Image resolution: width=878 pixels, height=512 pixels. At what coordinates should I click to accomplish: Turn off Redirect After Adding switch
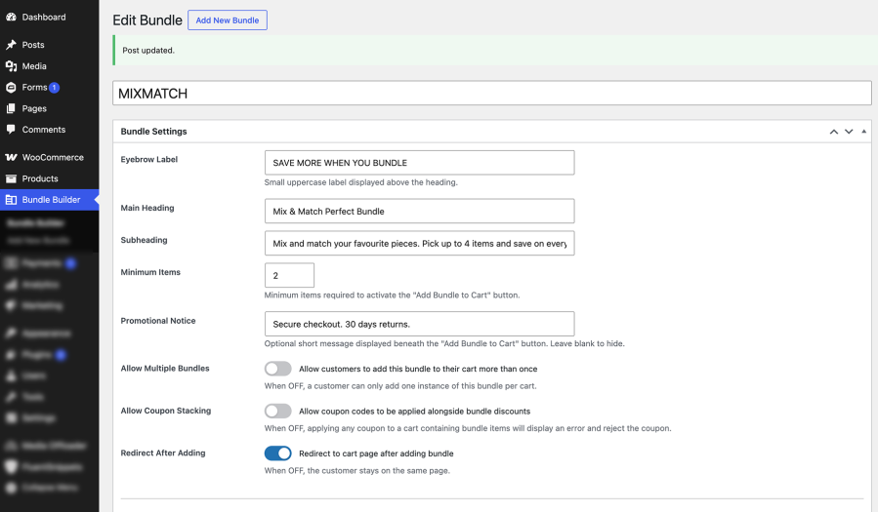pyautogui.click(x=278, y=453)
